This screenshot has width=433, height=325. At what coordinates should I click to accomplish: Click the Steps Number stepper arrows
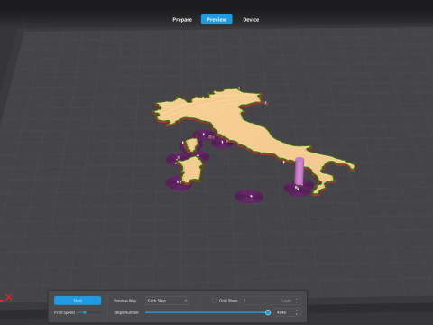(297, 312)
